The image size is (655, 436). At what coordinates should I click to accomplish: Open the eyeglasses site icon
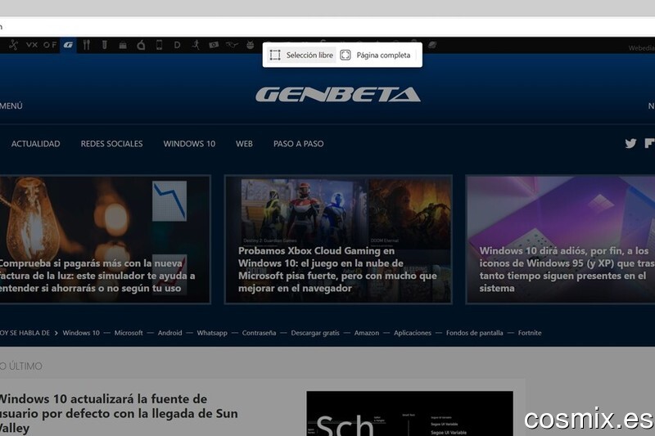(x=232, y=45)
